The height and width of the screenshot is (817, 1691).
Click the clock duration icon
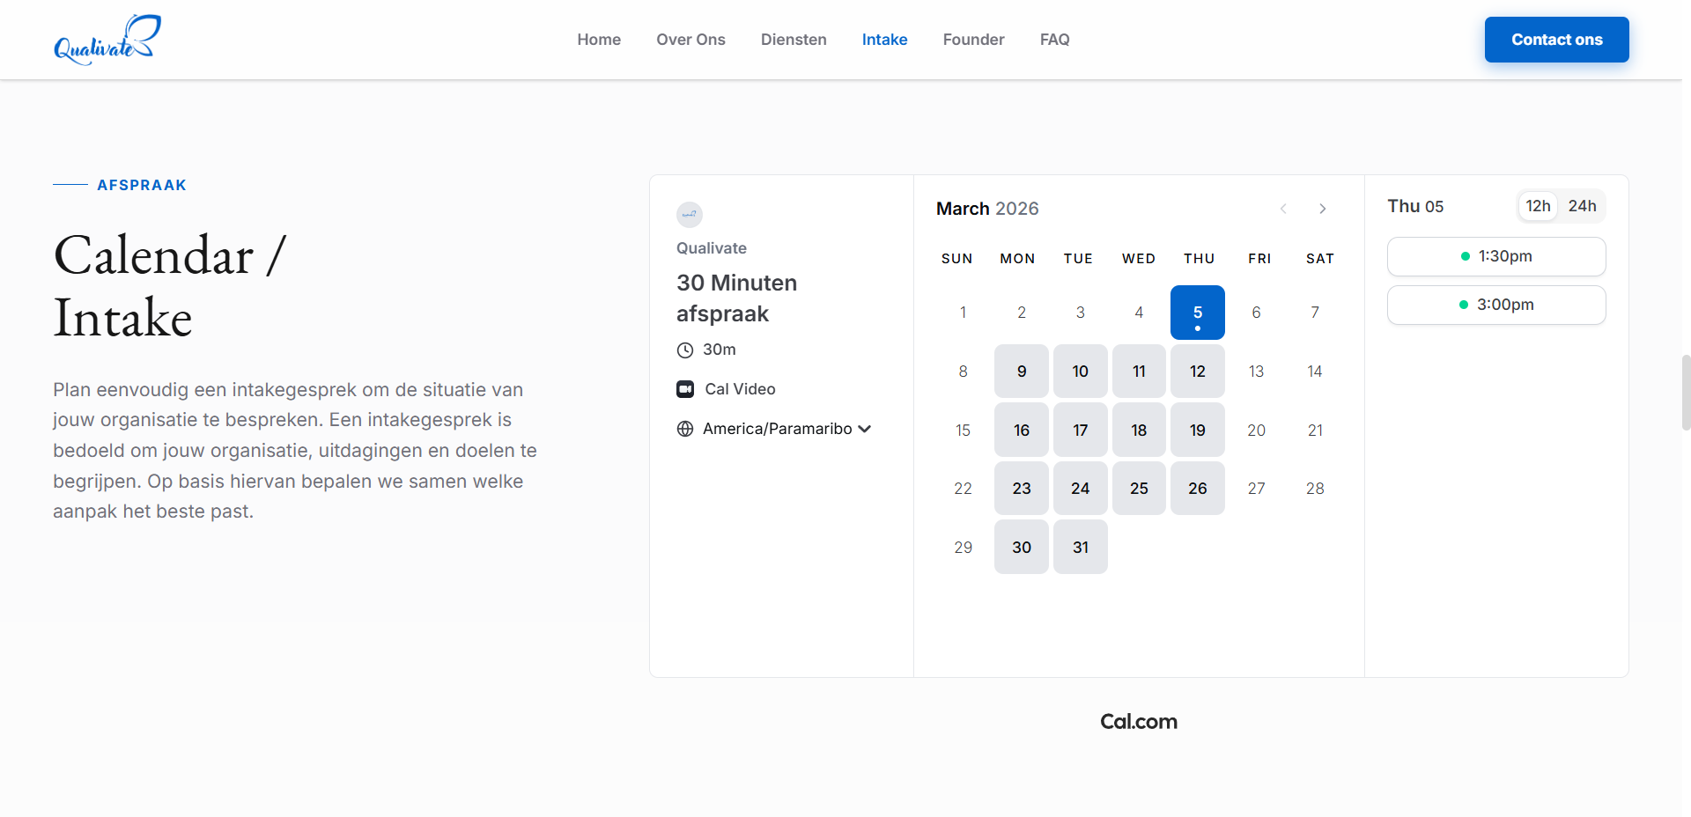[685, 350]
